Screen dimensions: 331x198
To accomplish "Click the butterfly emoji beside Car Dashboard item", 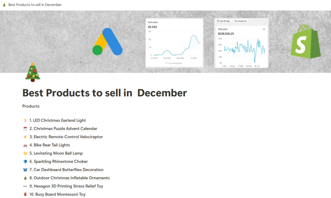I will pyautogui.click(x=25, y=170).
